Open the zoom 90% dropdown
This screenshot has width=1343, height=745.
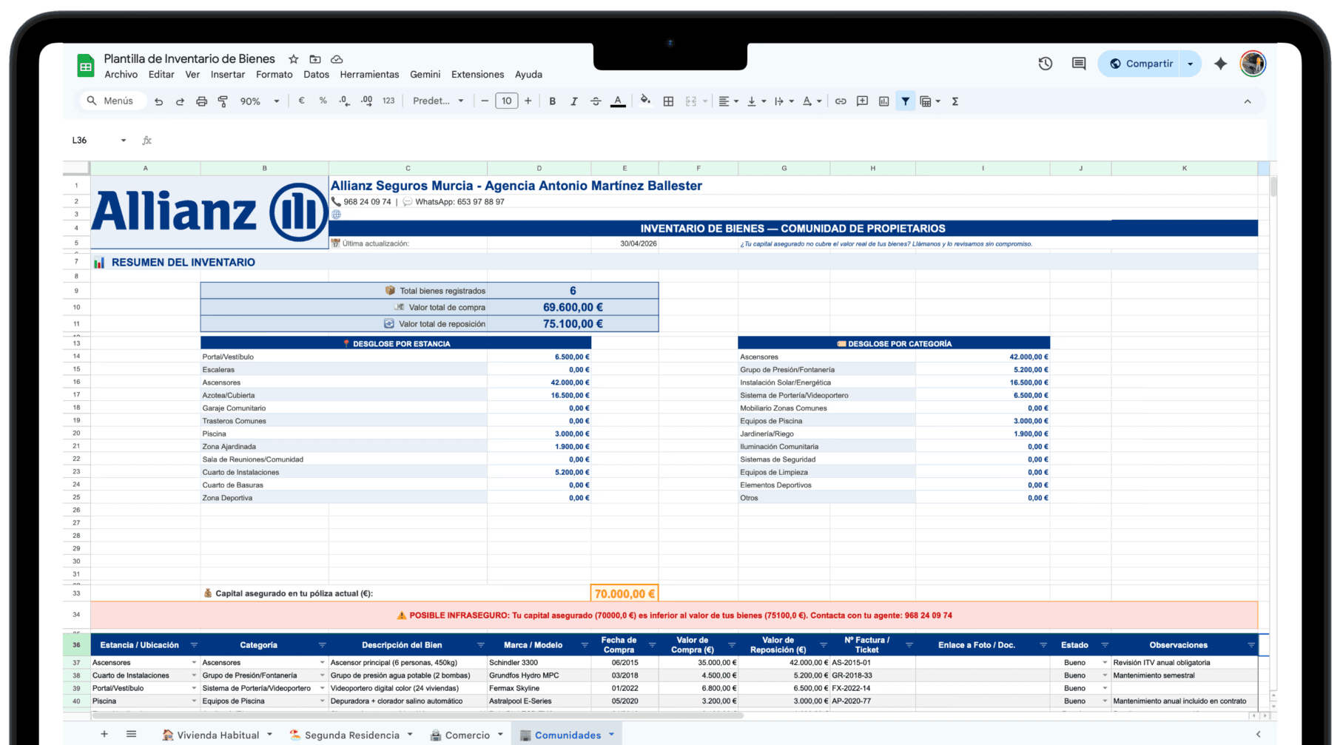tap(260, 101)
